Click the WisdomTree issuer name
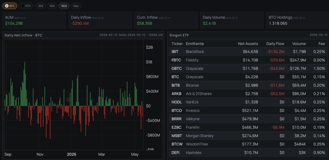The width and height of the screenshot is (329, 160). [196, 144]
